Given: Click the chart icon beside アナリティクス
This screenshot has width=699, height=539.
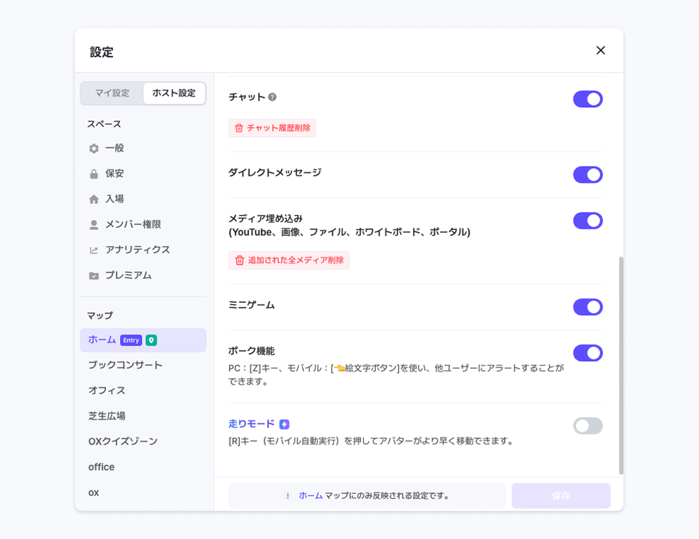Looking at the screenshot, I should (94, 250).
